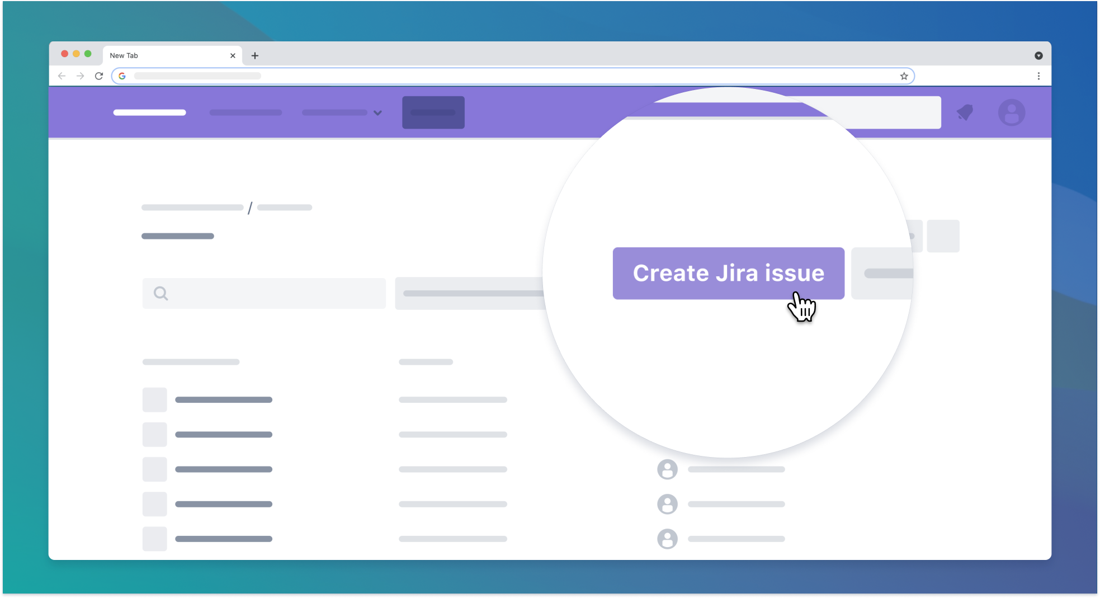Open the browser profile chevron menu

click(x=1038, y=55)
